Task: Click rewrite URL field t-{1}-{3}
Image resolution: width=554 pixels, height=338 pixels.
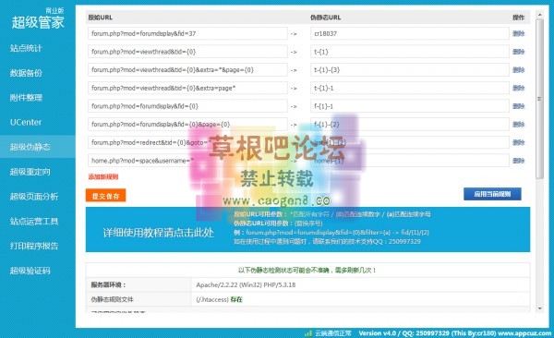Action: tap(410, 70)
